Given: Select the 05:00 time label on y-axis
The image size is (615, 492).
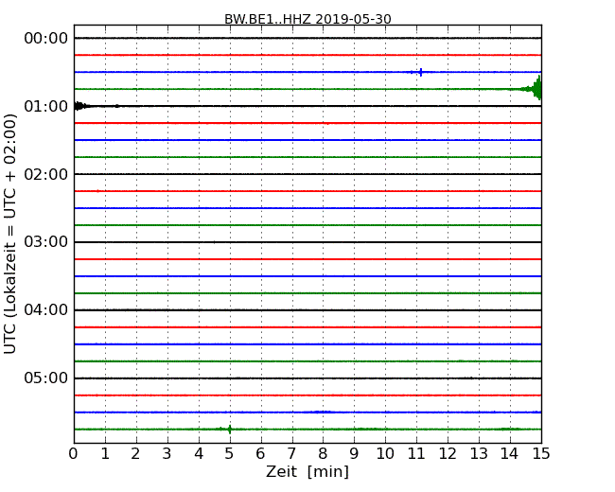Looking at the screenshot, I should [46, 378].
